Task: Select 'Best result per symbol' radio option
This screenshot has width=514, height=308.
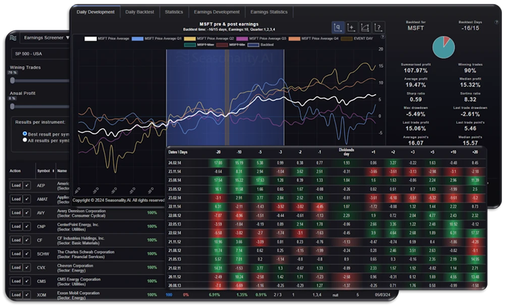Action: (25, 134)
